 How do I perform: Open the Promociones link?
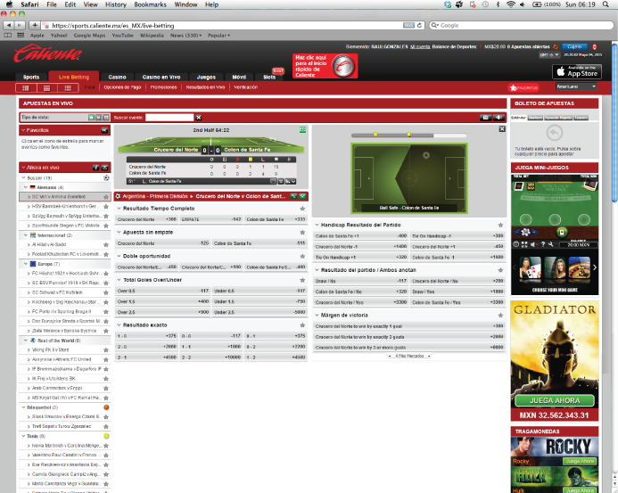[163, 87]
